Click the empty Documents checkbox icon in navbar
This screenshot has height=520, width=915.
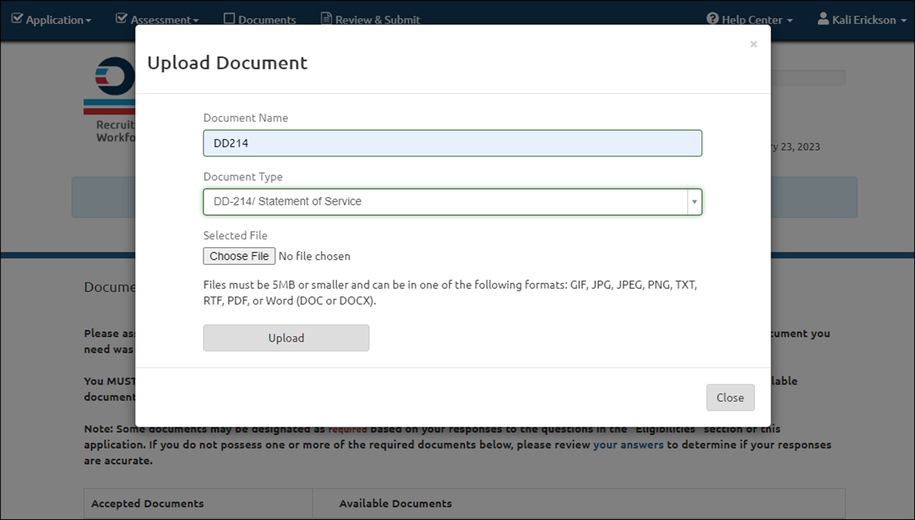[229, 19]
